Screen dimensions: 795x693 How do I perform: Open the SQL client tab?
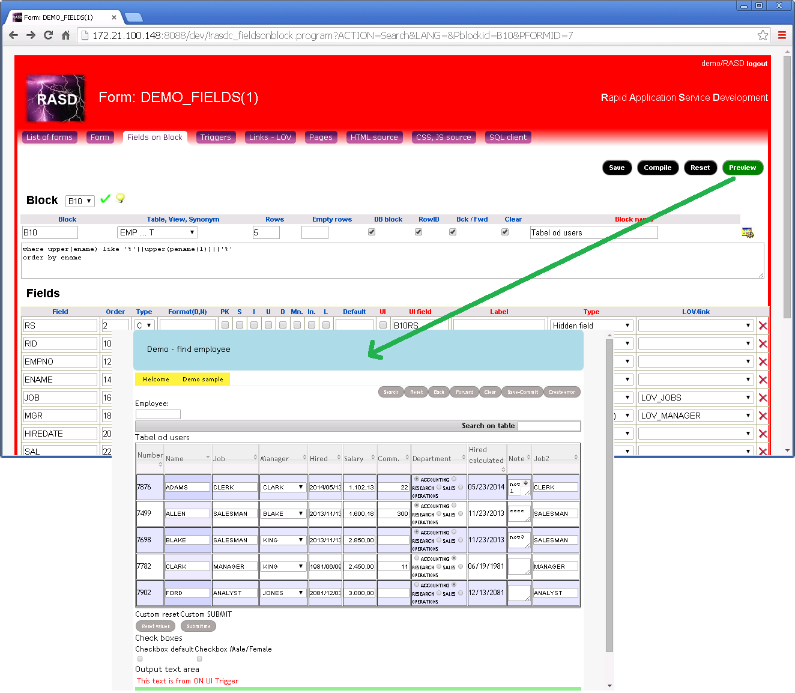point(507,137)
